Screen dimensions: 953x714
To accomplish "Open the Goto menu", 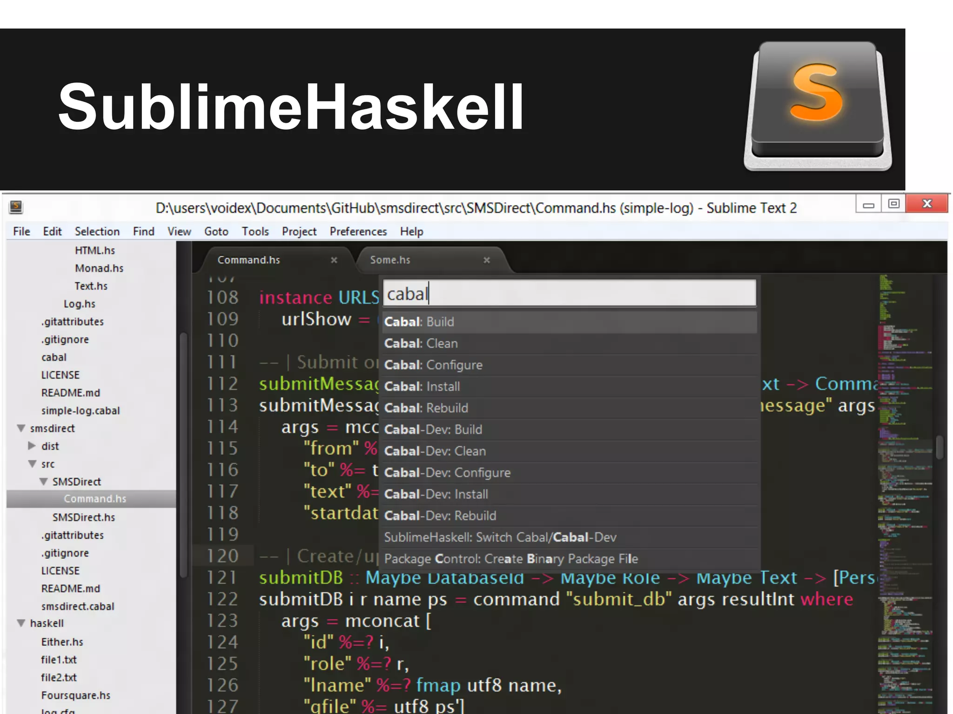I will pyautogui.click(x=216, y=231).
